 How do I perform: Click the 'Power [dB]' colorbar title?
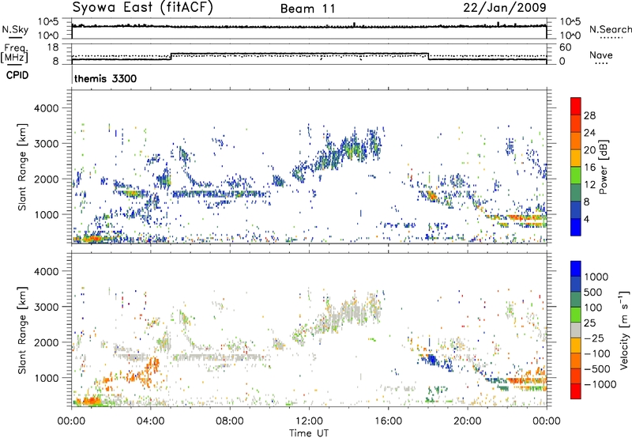click(x=604, y=167)
